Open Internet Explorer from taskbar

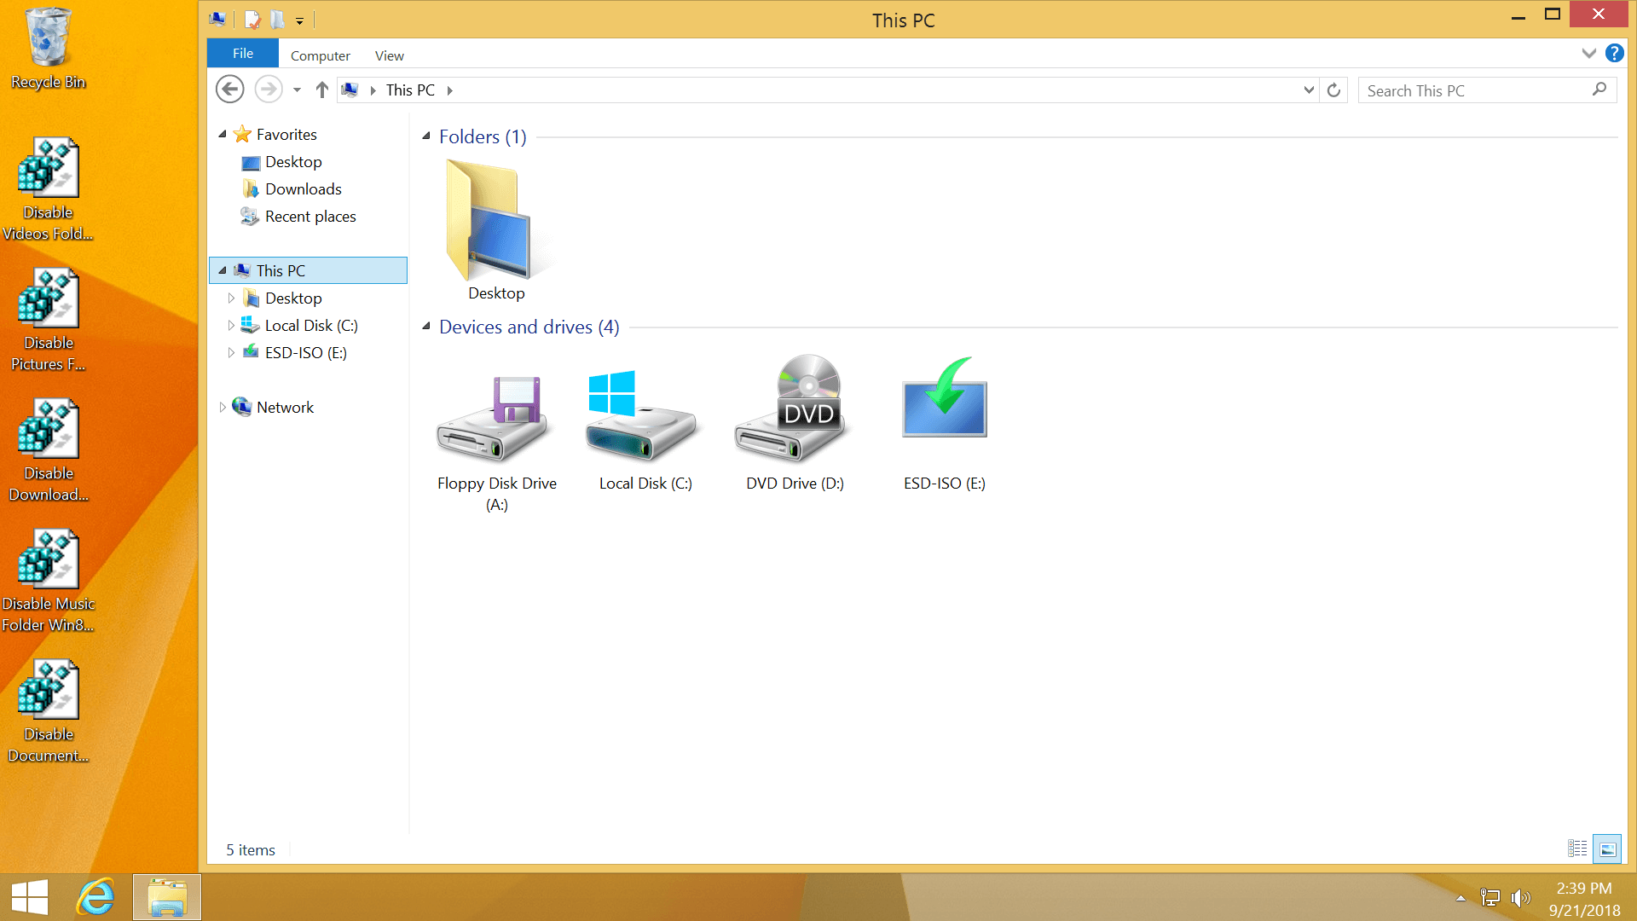coord(95,897)
